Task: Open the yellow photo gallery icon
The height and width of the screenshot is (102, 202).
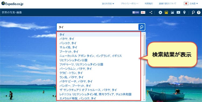Action: (x=166, y=12)
